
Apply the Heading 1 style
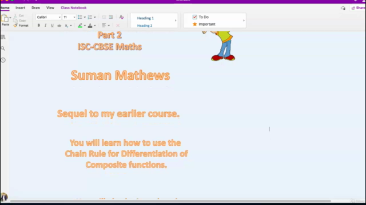[145, 18]
